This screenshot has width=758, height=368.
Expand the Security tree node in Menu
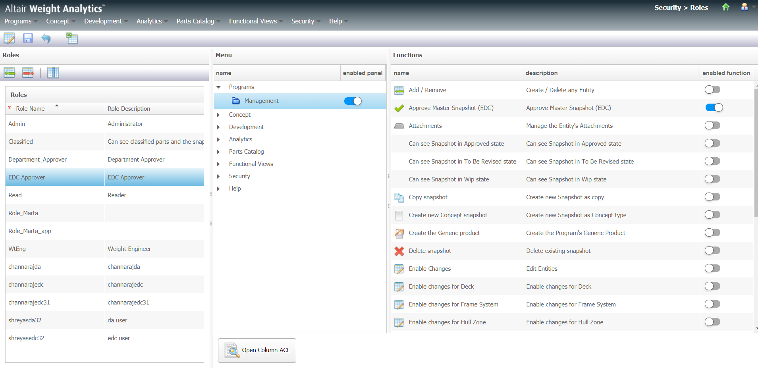[218, 177]
